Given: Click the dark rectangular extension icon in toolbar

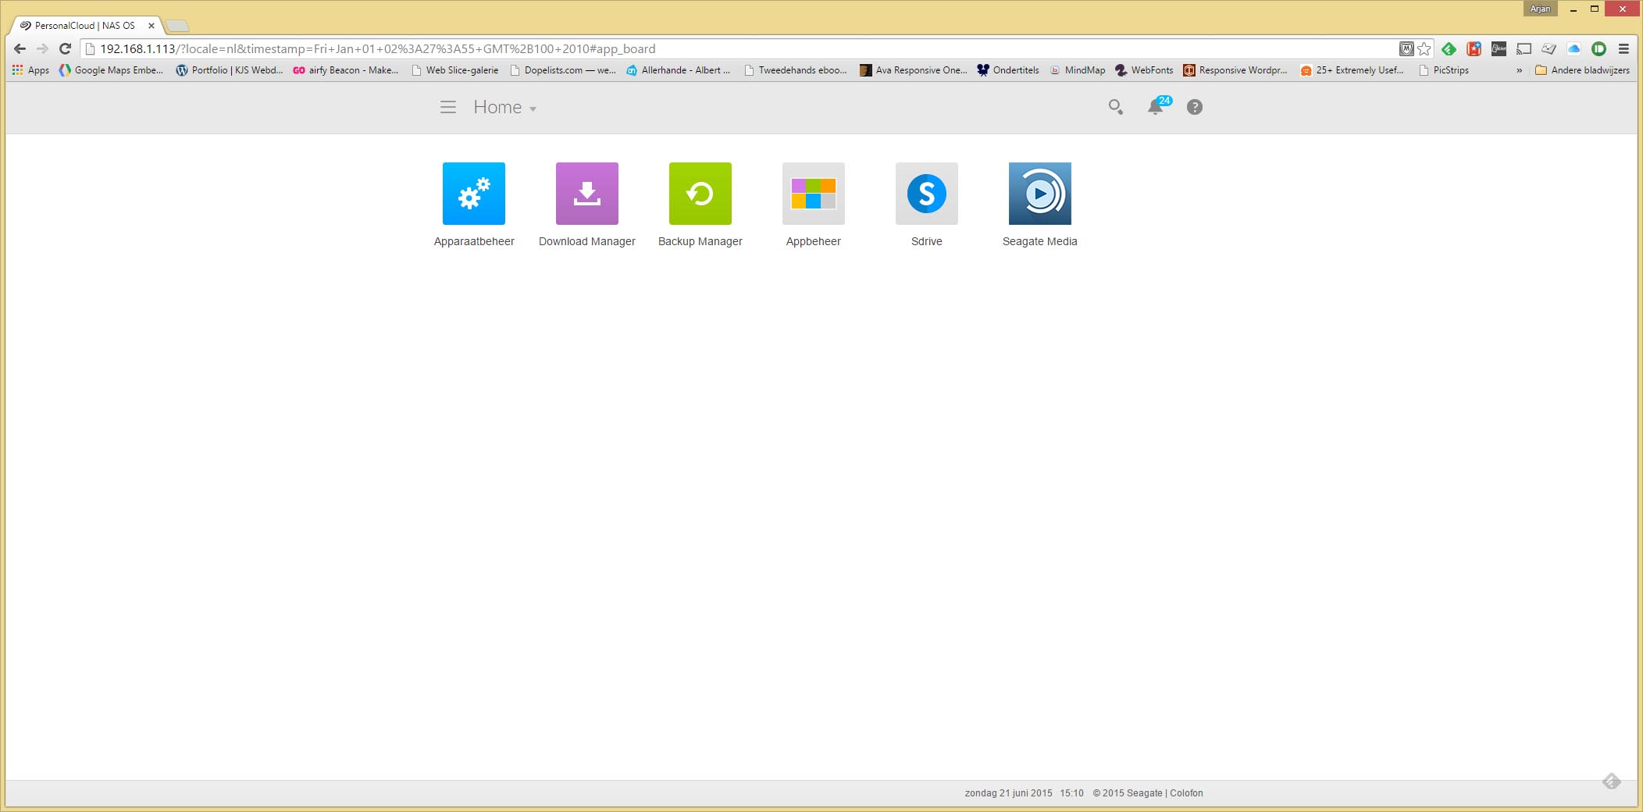Looking at the screenshot, I should (x=1499, y=48).
